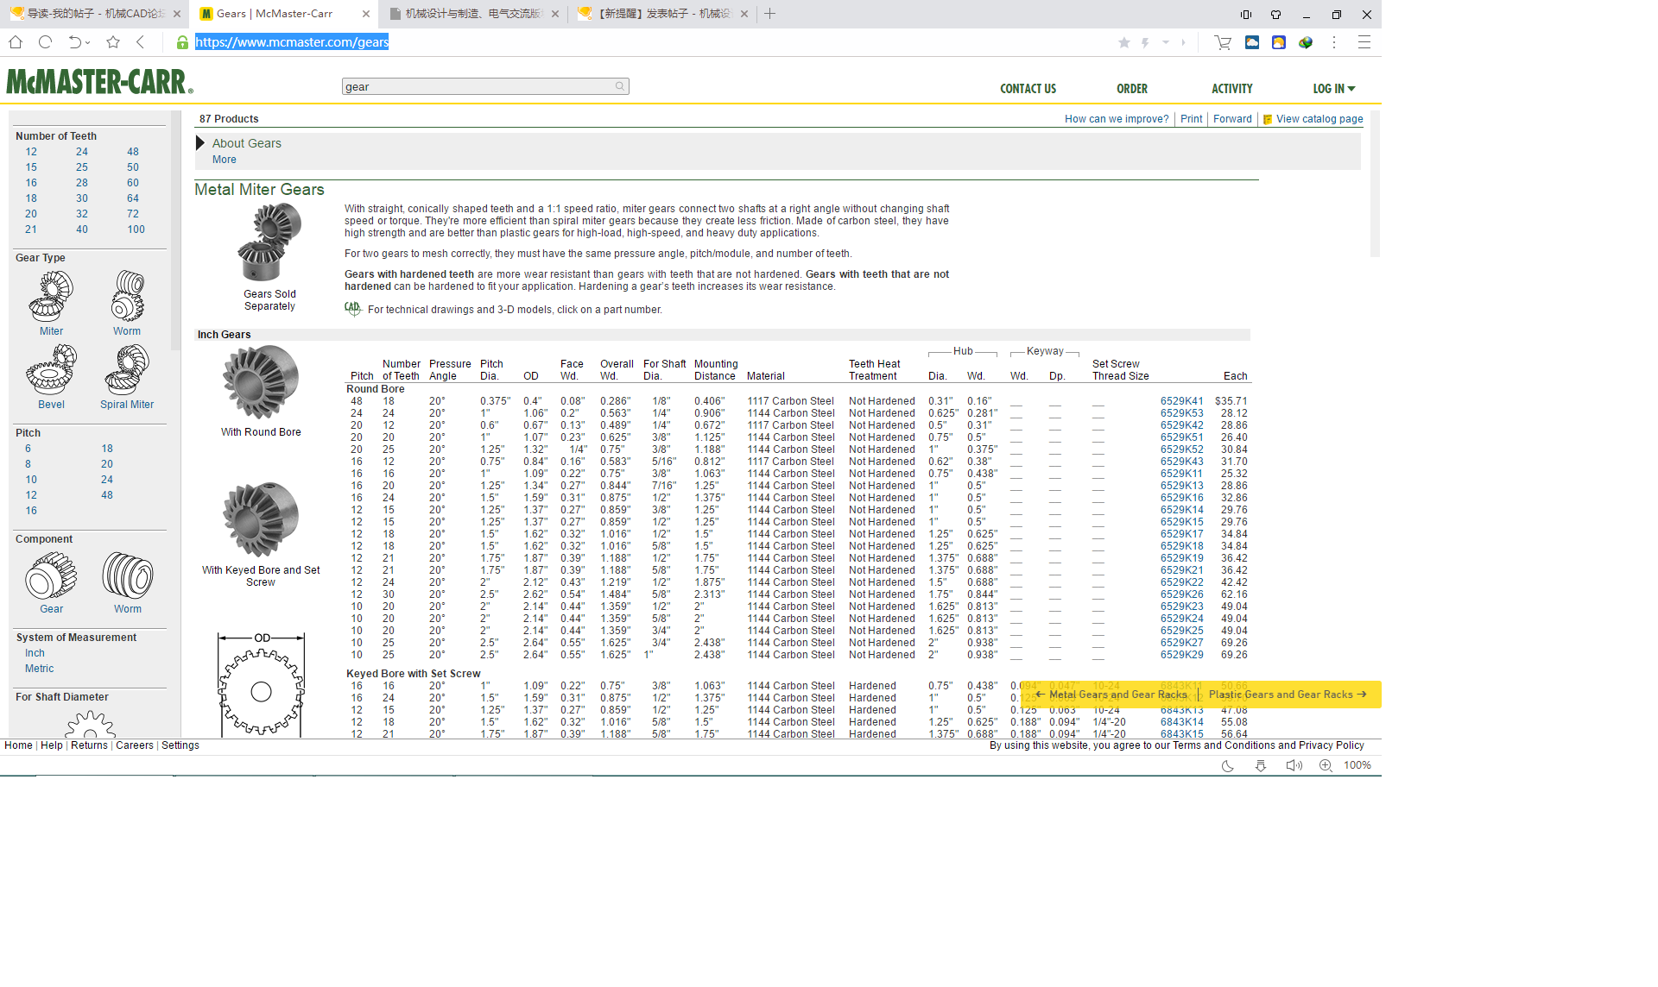The width and height of the screenshot is (1658, 987).
Task: Select Worm component icon
Action: click(128, 575)
